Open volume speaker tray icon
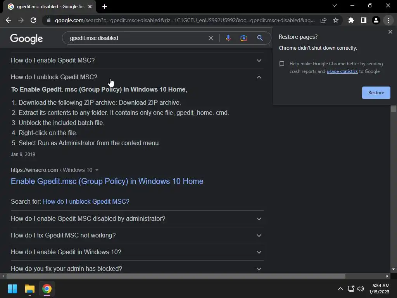The image size is (397, 298). 360,289
